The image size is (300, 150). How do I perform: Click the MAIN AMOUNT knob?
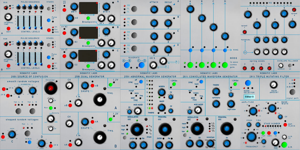click(273, 84)
